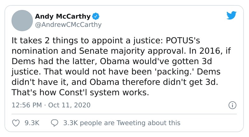Click the 9.3K likes count

[x=32, y=123]
